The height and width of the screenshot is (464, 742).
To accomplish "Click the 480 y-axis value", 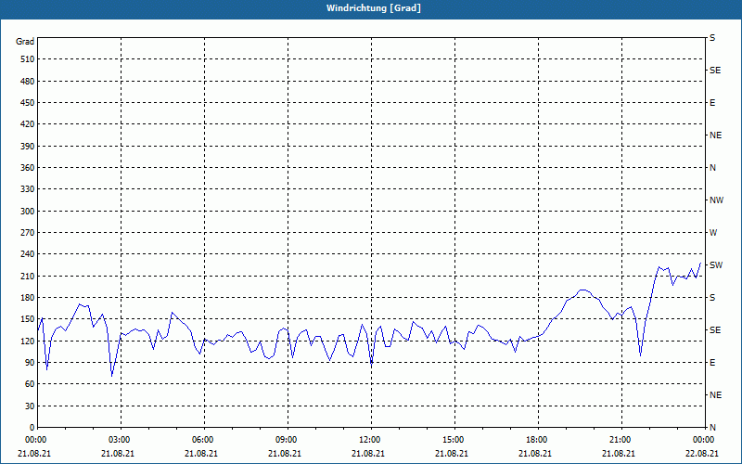I will [28, 82].
